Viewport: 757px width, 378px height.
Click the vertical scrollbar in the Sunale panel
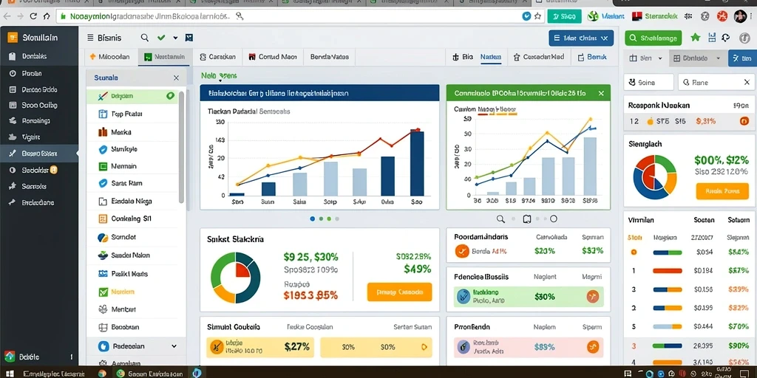pyautogui.click(x=182, y=147)
